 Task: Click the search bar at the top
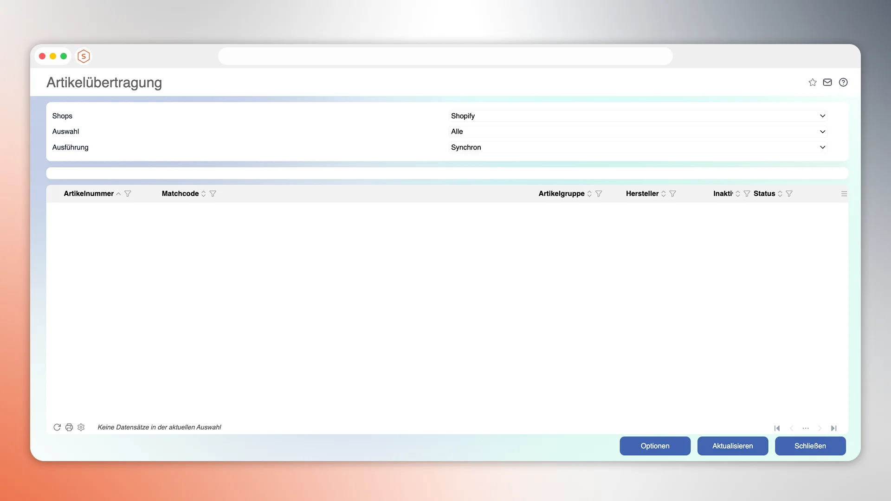point(445,56)
